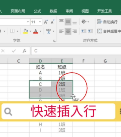Viewport: 121px width, 137px height.
Task: Cancel entry with formula bar X
Action: 3,51
